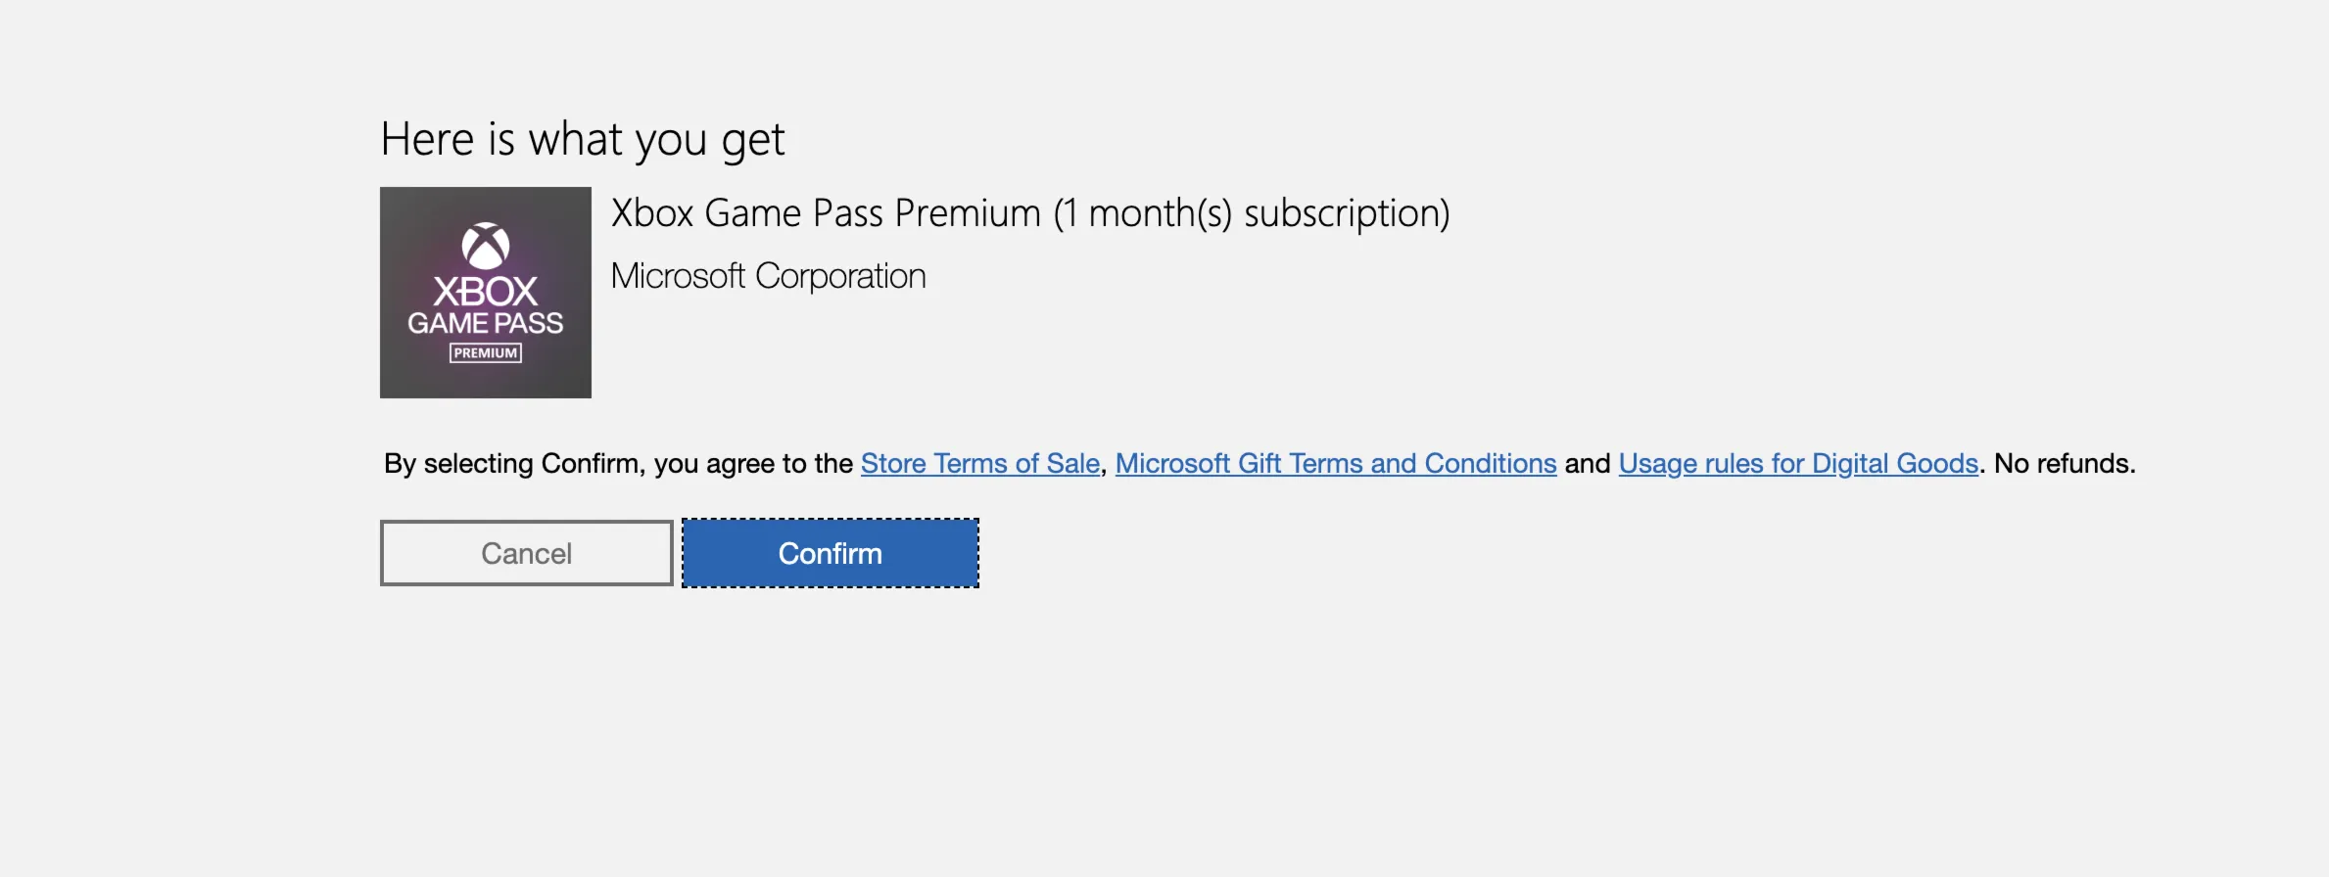
Task: Click the word "Here" in the heading
Action: tap(428, 140)
